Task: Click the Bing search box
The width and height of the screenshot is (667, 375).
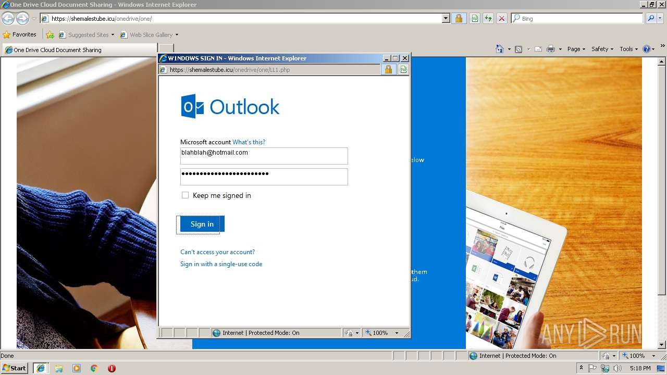Action: click(x=577, y=18)
